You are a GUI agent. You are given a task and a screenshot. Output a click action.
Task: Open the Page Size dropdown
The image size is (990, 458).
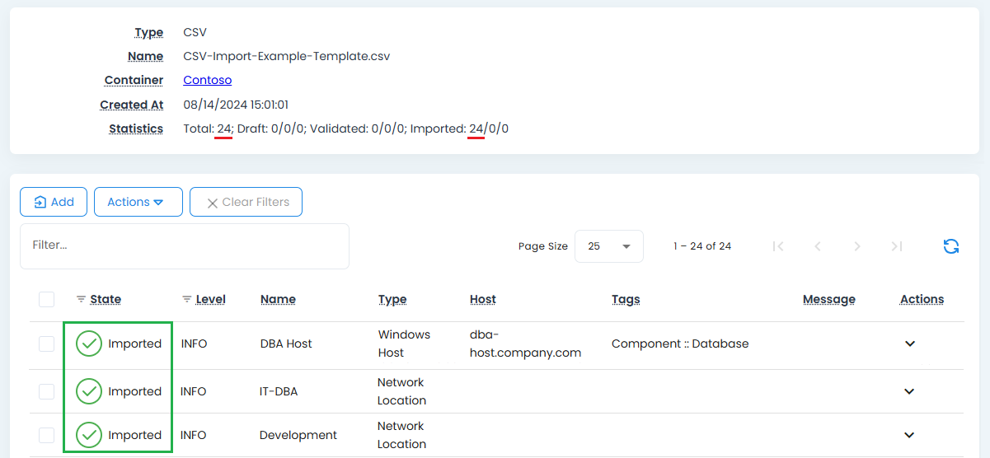click(x=608, y=246)
